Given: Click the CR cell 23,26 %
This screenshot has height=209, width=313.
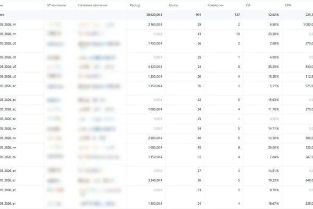Looking at the screenshot, I should tap(273, 34).
